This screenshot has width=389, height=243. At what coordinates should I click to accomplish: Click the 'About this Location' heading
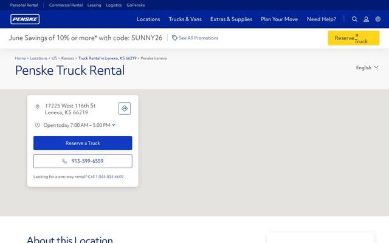click(x=70, y=239)
